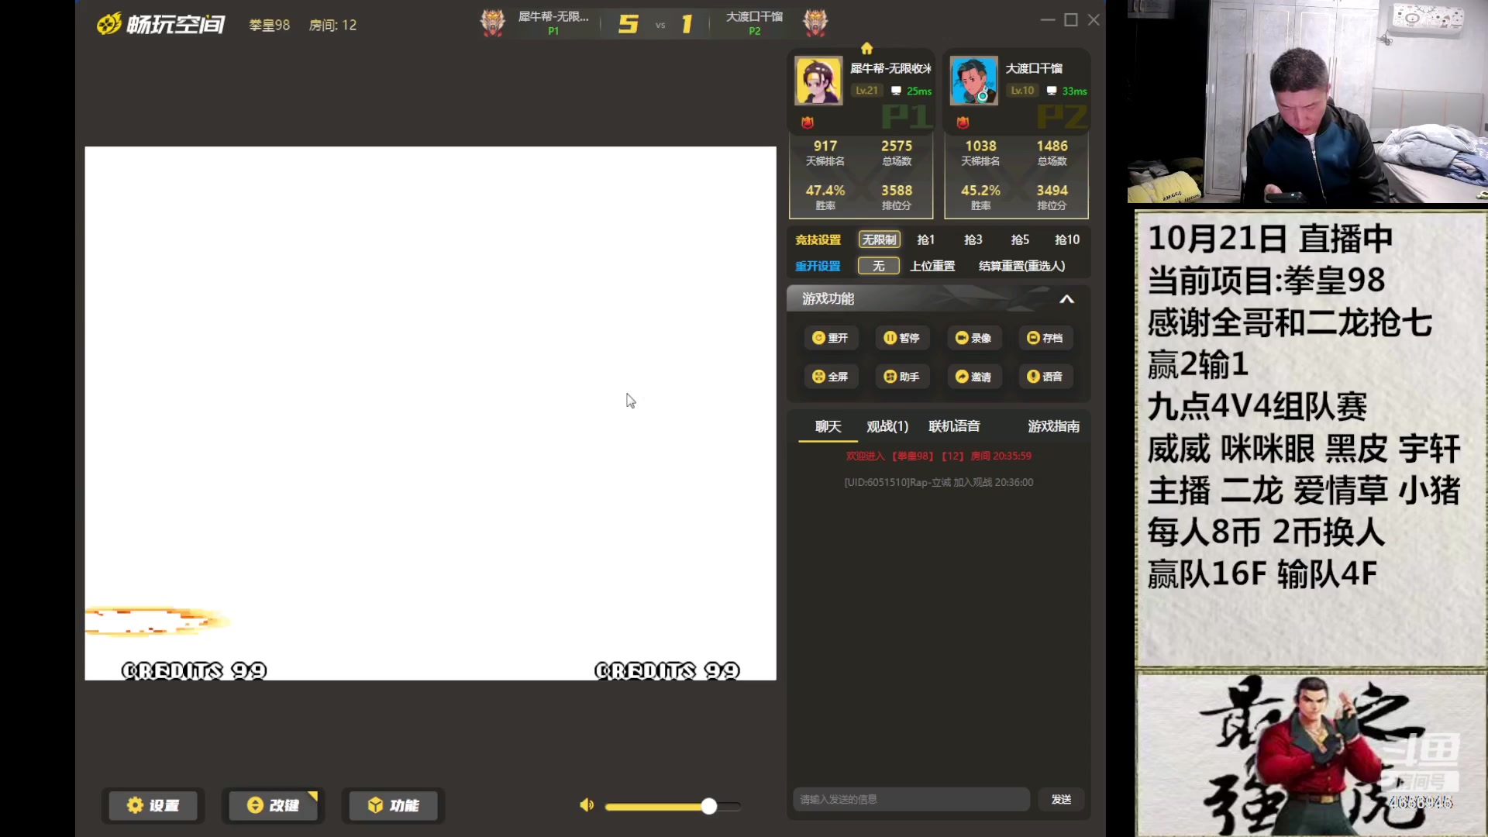Mute the volume speaker icon
Image resolution: width=1488 pixels, height=837 pixels.
[x=587, y=805]
